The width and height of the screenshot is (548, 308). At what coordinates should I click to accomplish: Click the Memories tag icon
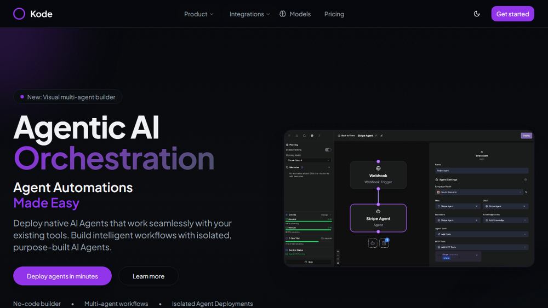pos(287,167)
